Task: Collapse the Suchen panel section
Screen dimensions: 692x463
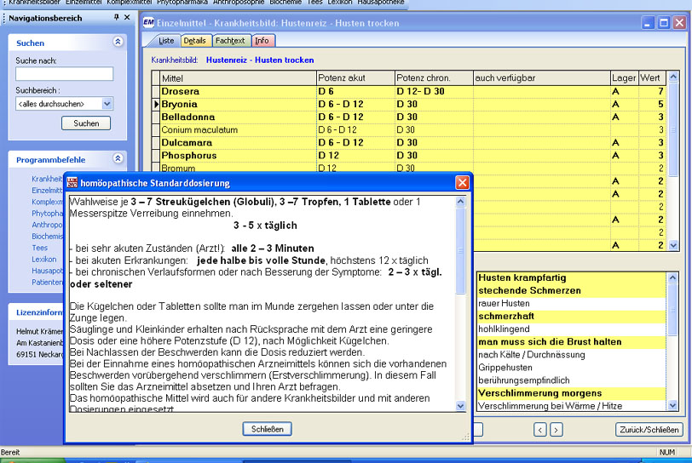Action: (118, 42)
